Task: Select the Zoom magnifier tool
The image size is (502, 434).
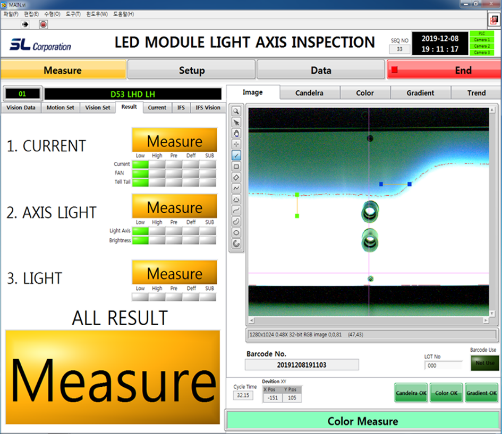Action: (236, 111)
